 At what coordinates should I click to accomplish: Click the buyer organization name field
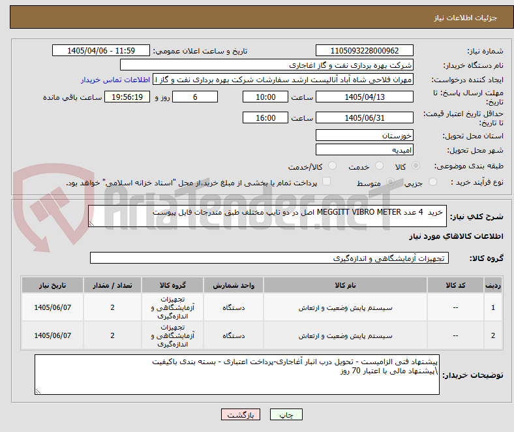click(267, 65)
